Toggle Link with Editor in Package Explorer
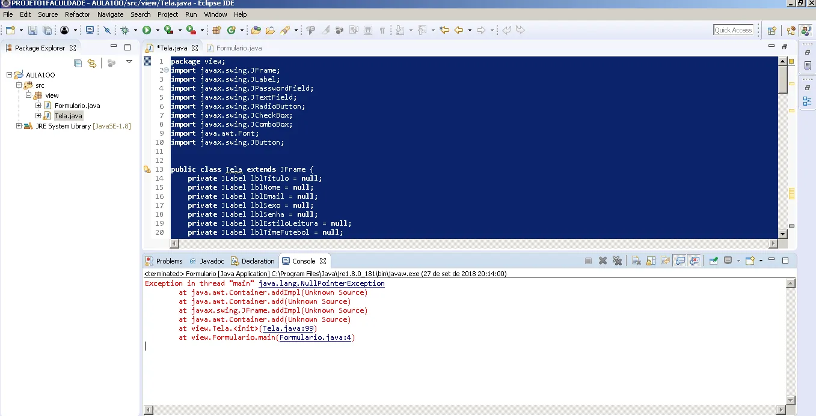 click(91, 63)
